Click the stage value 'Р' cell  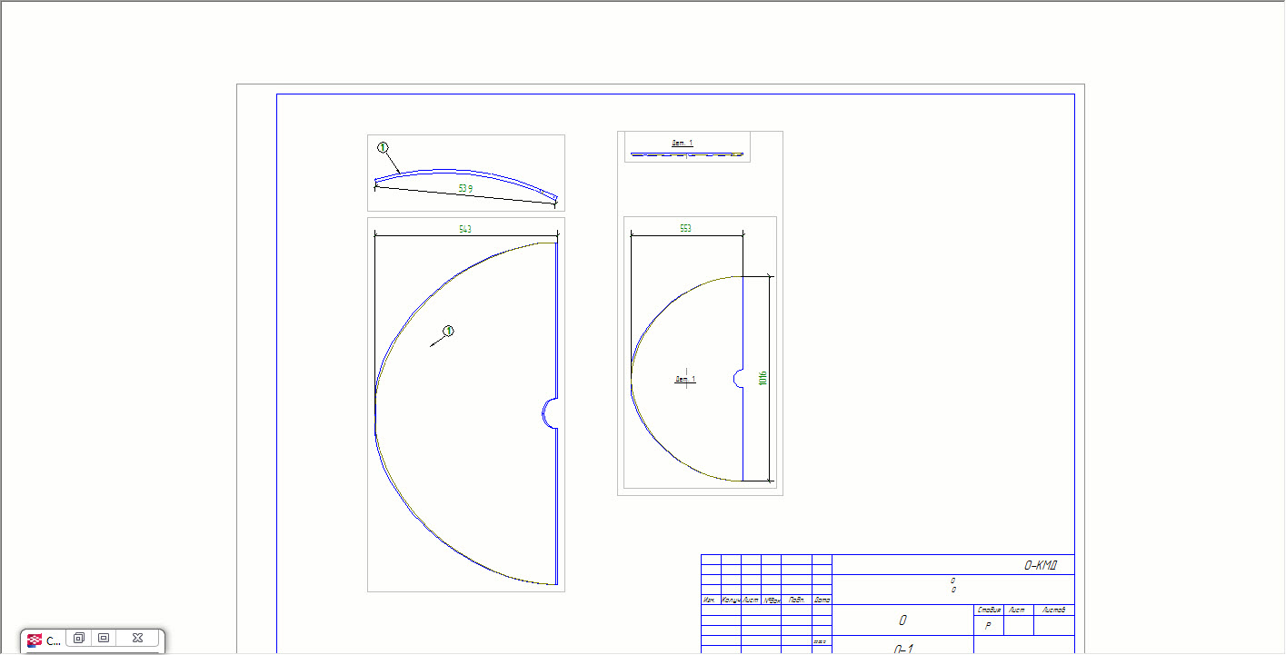[x=988, y=626]
